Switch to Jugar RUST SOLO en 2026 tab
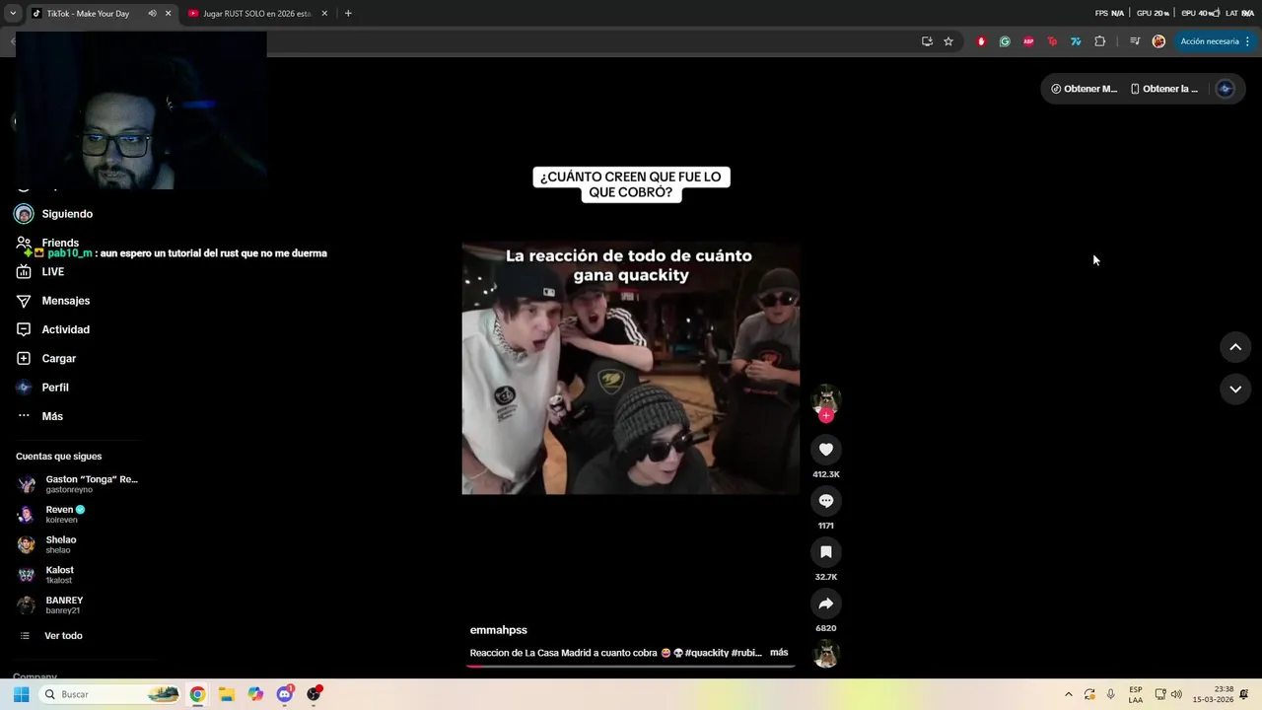The image size is (1262, 710). [256, 14]
